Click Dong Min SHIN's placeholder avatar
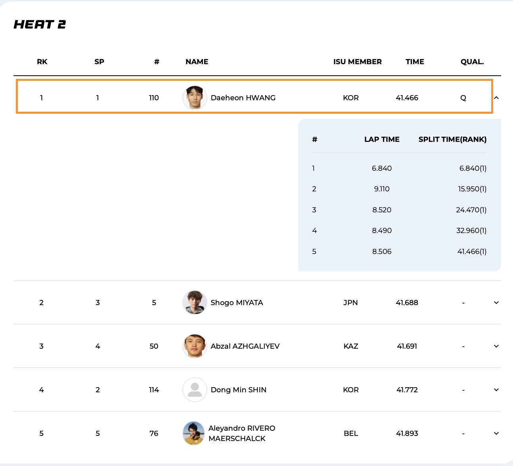 (x=195, y=390)
